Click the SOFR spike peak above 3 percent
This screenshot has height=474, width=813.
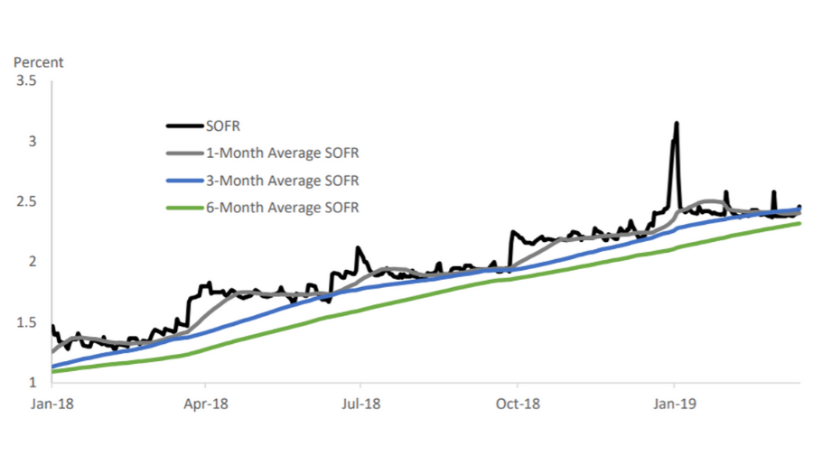pyautogui.click(x=676, y=124)
